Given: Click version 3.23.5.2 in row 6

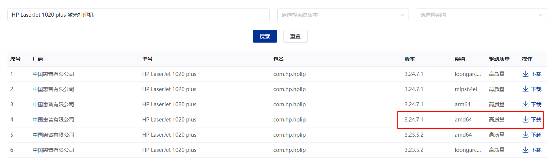Looking at the screenshot, I should click(414, 150).
